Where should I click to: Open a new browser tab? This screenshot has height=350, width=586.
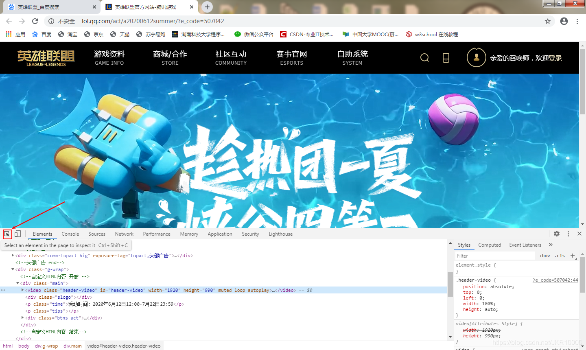(x=207, y=7)
